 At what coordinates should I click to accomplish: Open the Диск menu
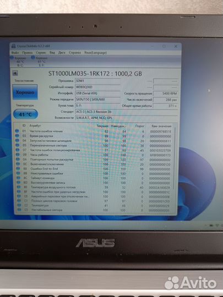62,52
